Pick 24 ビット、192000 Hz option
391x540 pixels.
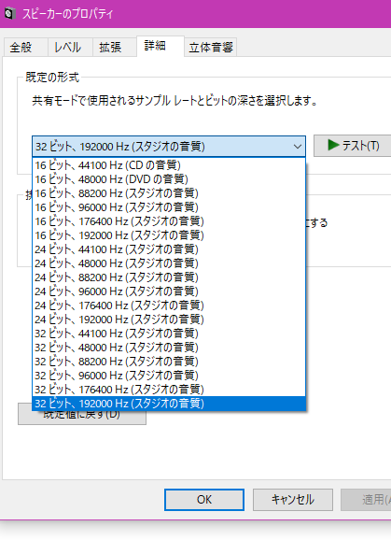click(x=169, y=320)
